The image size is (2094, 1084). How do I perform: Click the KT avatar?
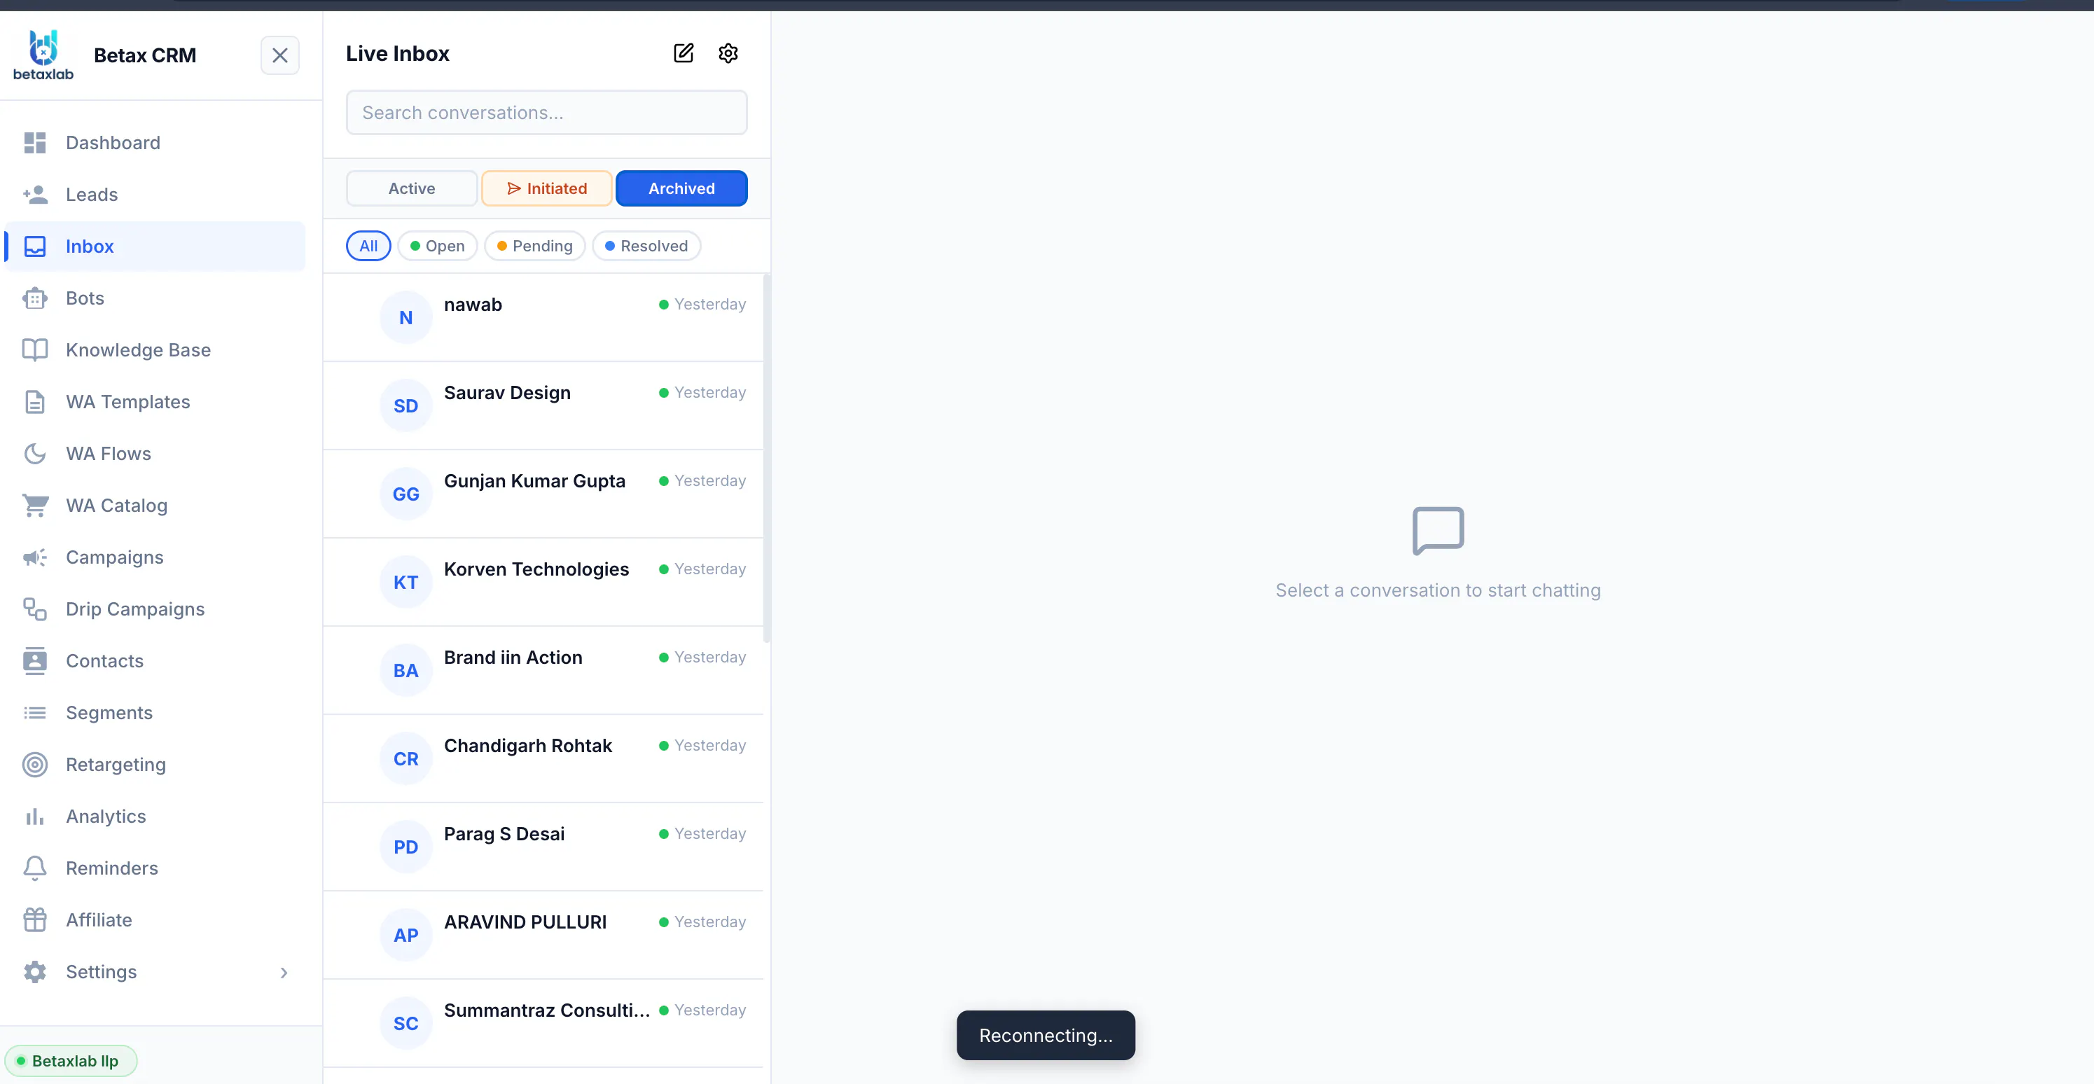[405, 583]
